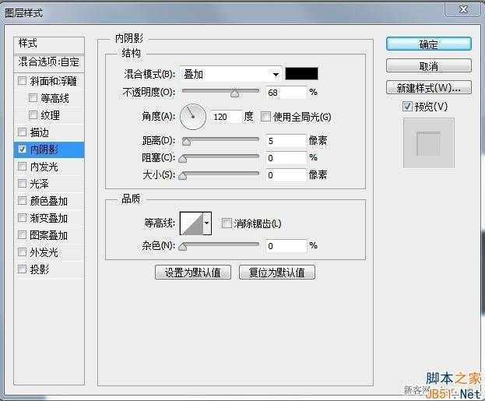Screen dimensions: 485x401
Task: Select the 内发光 style row label
Action: tap(44, 167)
